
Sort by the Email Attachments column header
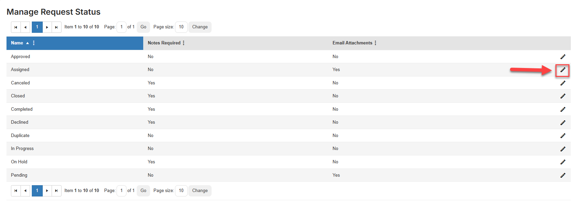(x=352, y=43)
